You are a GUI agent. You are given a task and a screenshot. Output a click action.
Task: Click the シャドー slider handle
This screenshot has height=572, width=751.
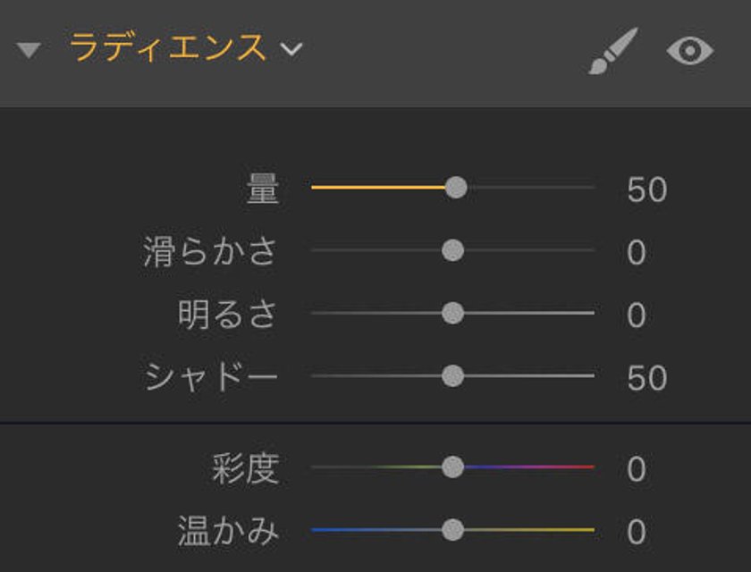[452, 375]
